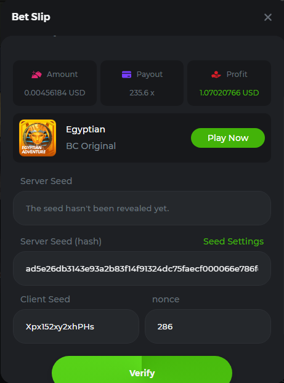
Task: Click the unrevealed Server Seed field
Action: [x=142, y=208]
